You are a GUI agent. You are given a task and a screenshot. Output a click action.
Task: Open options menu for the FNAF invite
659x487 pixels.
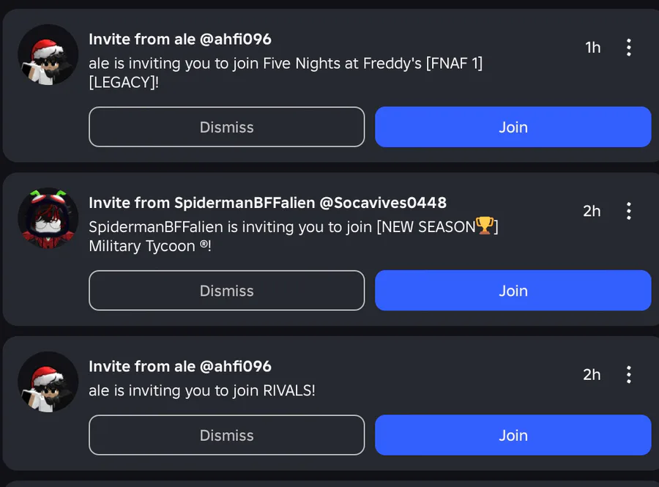628,48
